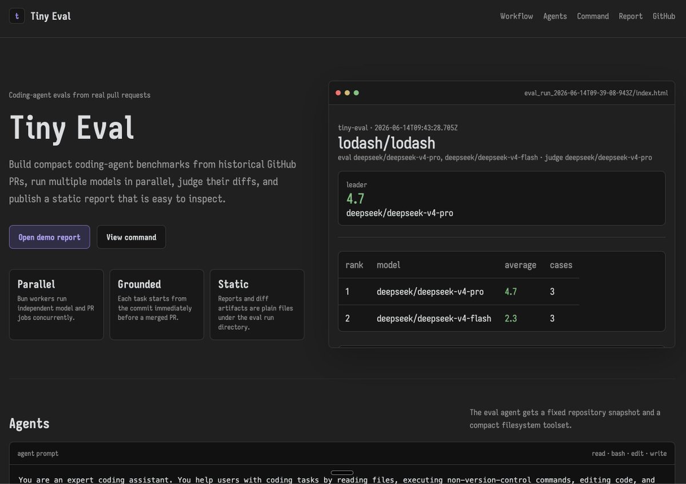Go to the Agents nav link

point(555,16)
